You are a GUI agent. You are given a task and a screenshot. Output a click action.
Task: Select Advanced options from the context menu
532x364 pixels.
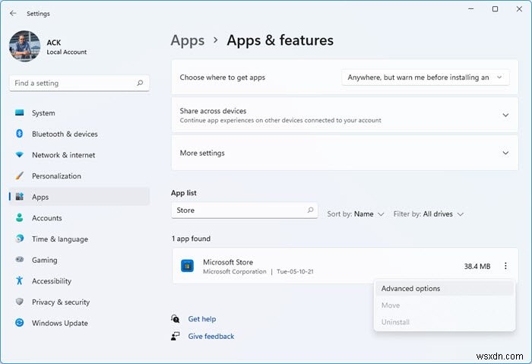pyautogui.click(x=410, y=289)
